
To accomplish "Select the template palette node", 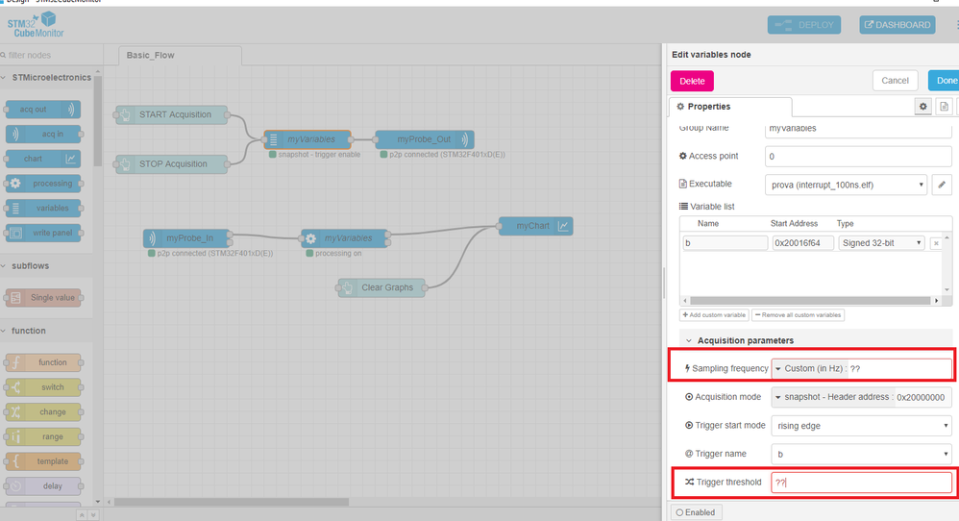I will click(43, 461).
